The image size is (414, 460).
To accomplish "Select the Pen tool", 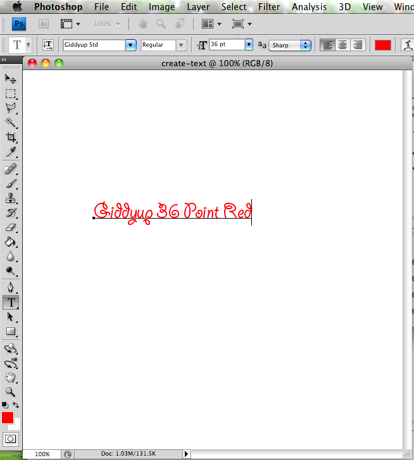I will tap(11, 287).
